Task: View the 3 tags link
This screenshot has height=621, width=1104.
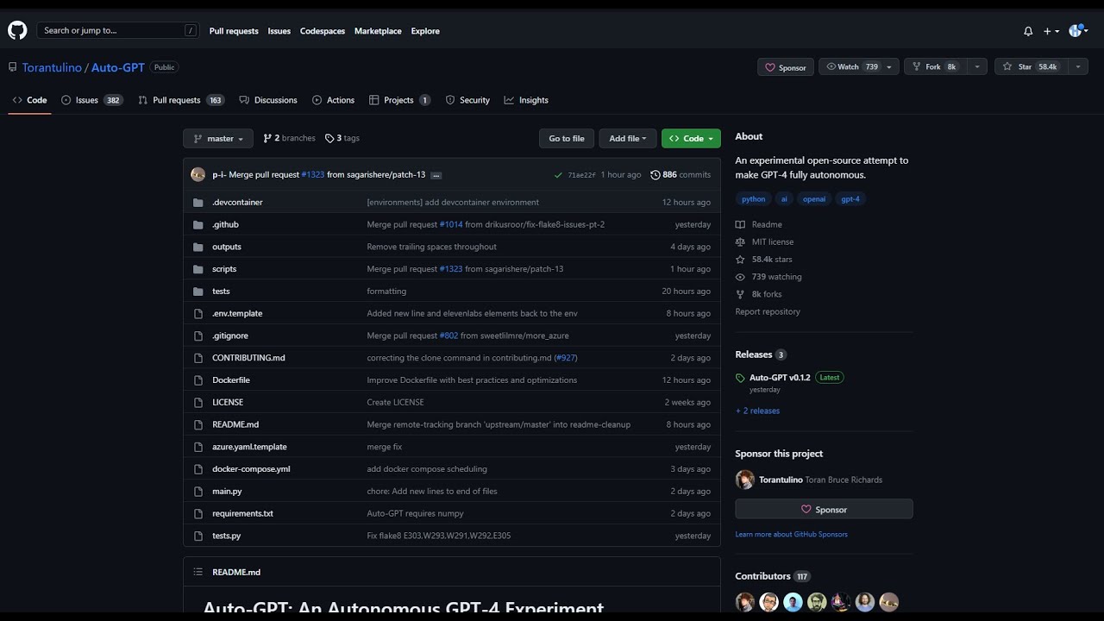Action: pyautogui.click(x=342, y=138)
